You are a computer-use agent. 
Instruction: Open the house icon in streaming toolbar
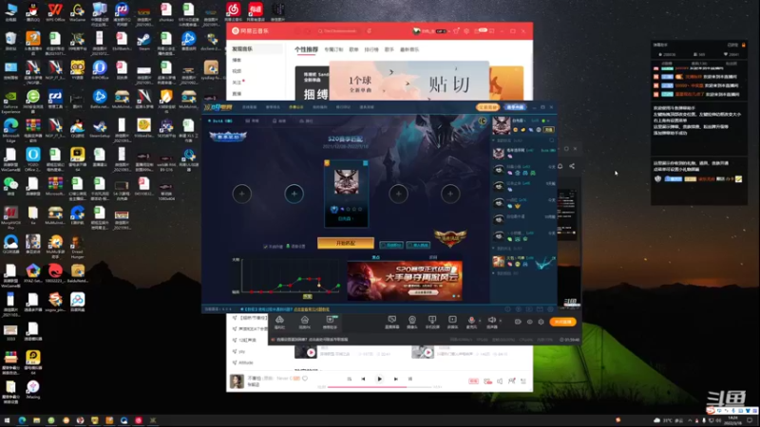click(x=304, y=322)
